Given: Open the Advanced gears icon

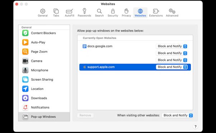Looking at the screenshot, I should 172,11.
